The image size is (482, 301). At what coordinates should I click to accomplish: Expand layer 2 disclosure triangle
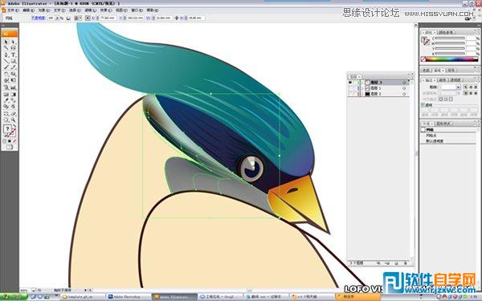[362, 94]
